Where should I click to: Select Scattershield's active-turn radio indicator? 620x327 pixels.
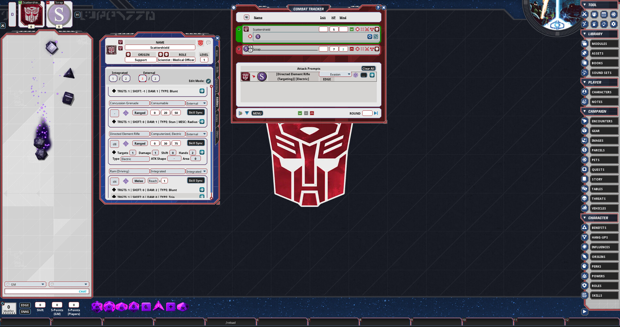(x=239, y=29)
